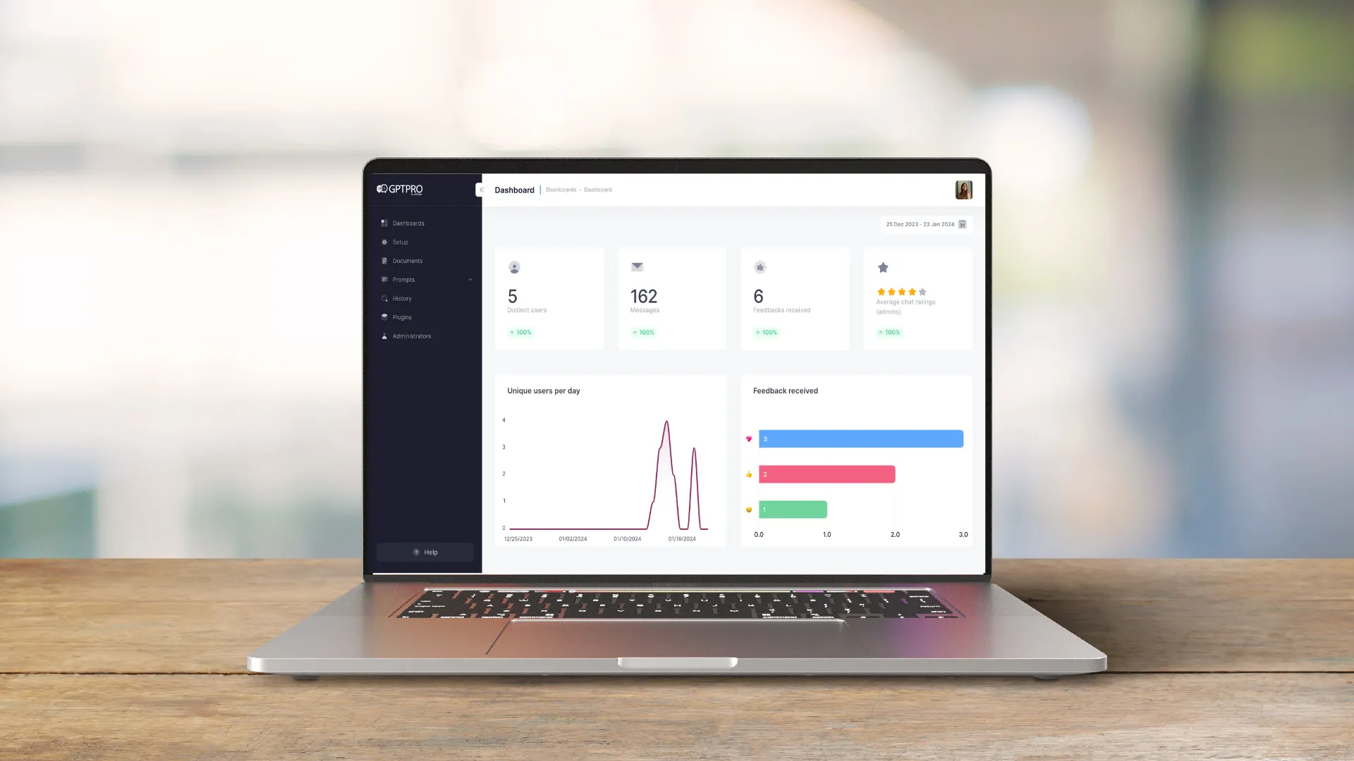Click the GPTPRO logo link

pyautogui.click(x=400, y=190)
